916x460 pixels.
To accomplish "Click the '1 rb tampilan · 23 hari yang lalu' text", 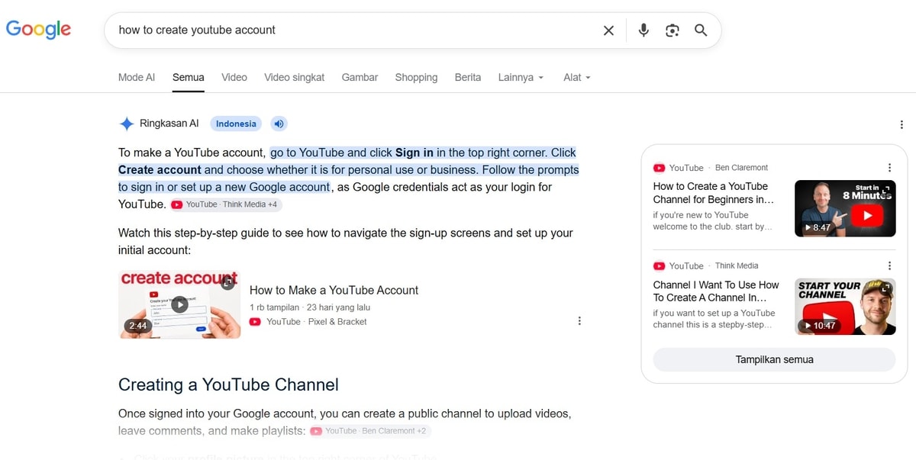I will click(x=310, y=307).
